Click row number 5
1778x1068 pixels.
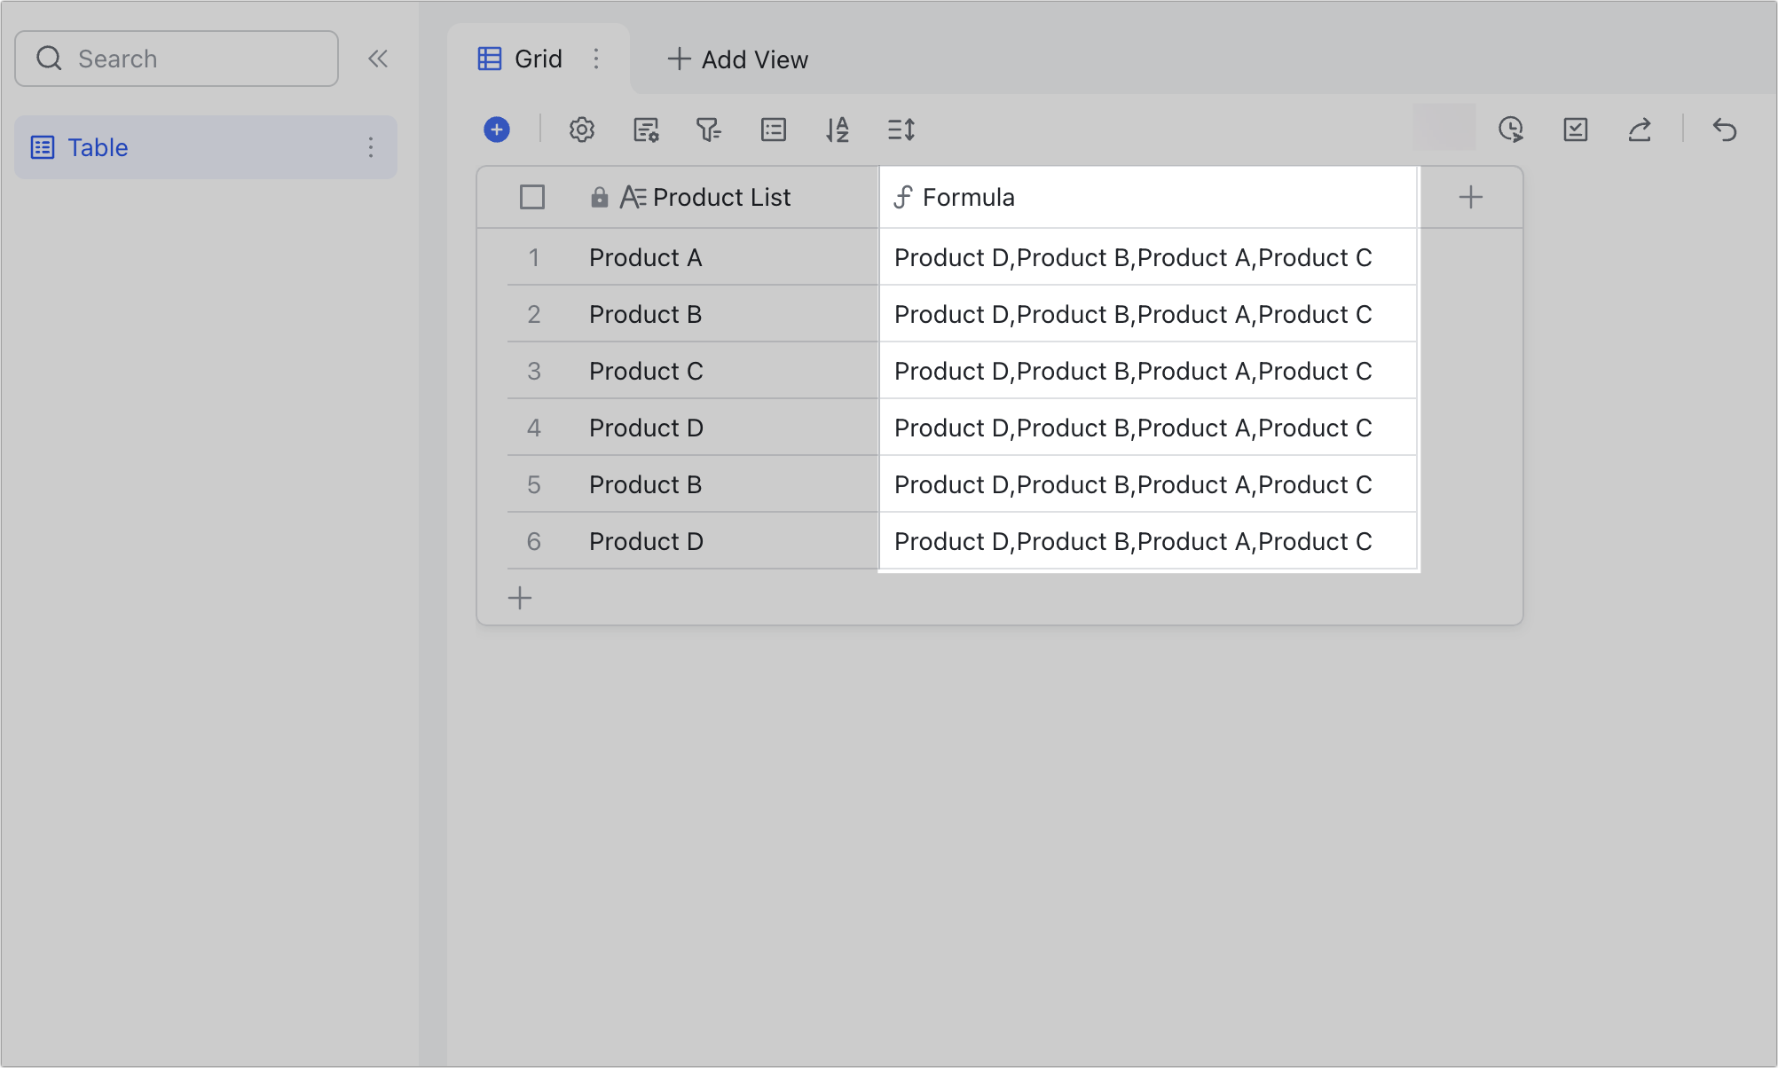click(x=533, y=484)
